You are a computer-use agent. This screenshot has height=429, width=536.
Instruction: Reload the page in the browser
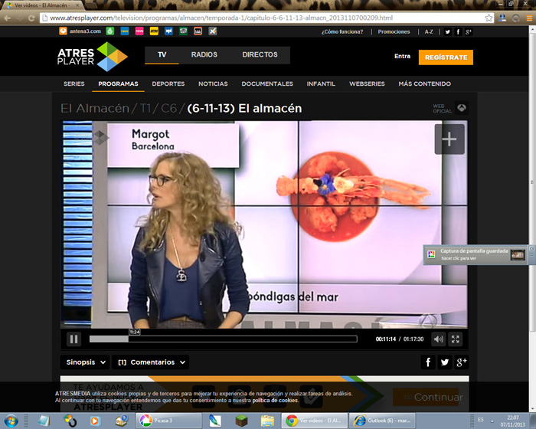click(x=31, y=18)
